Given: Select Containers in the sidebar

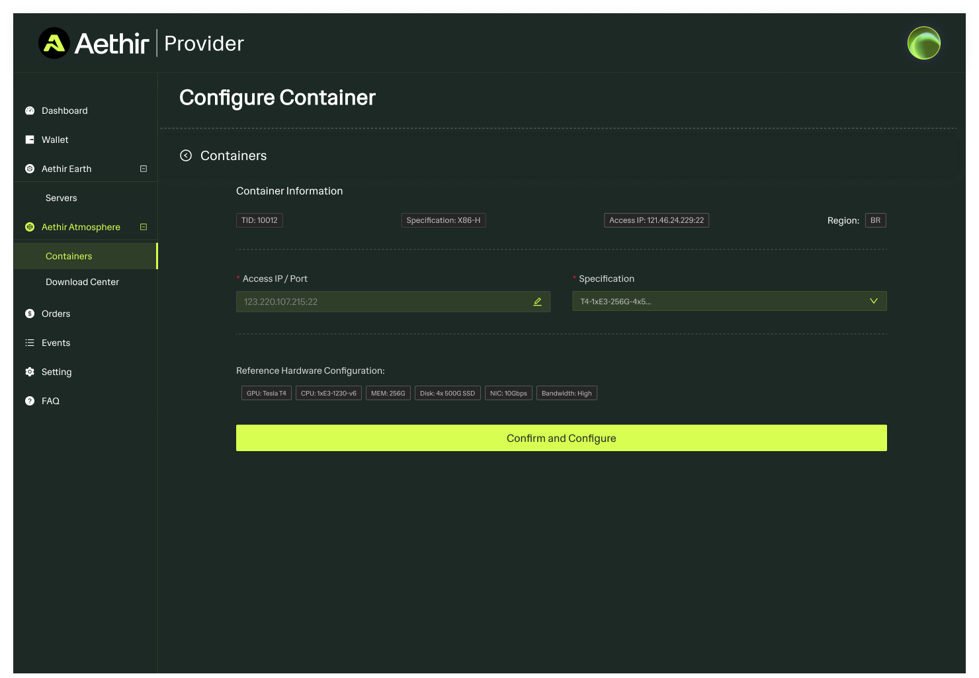Looking at the screenshot, I should pyautogui.click(x=69, y=256).
